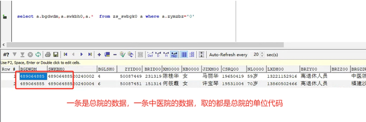Insert a new record with plus
The height and width of the screenshot is (122, 366).
coord(99,54)
